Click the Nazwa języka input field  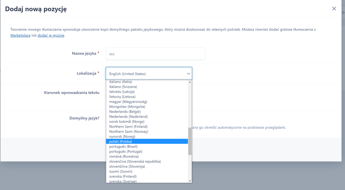point(155,54)
